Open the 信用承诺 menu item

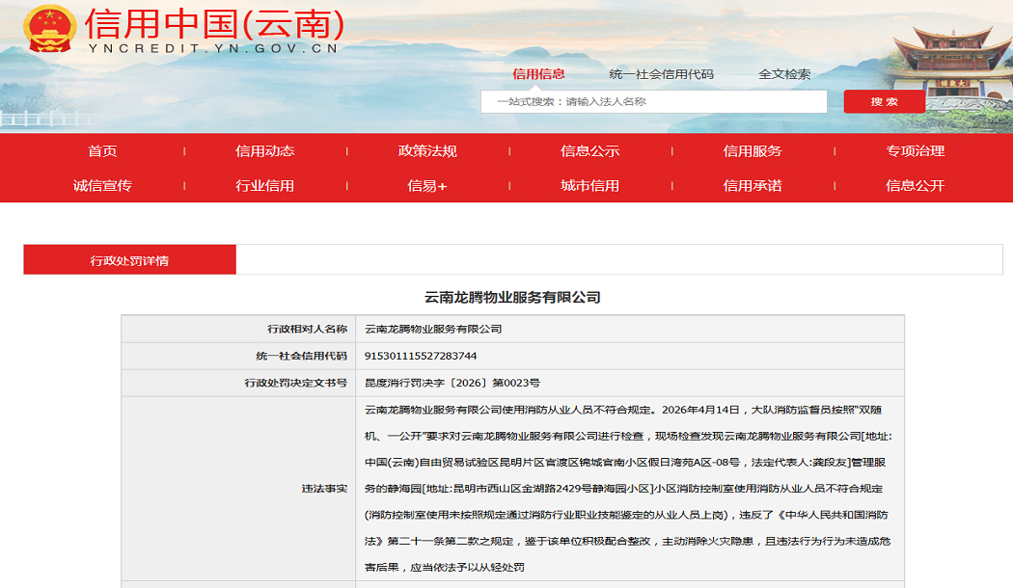click(753, 186)
